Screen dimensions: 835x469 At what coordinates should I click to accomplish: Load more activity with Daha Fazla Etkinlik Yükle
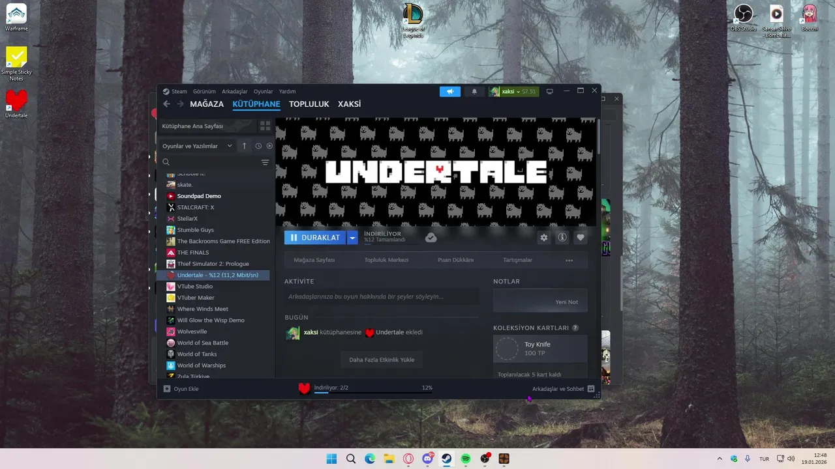[x=382, y=360]
